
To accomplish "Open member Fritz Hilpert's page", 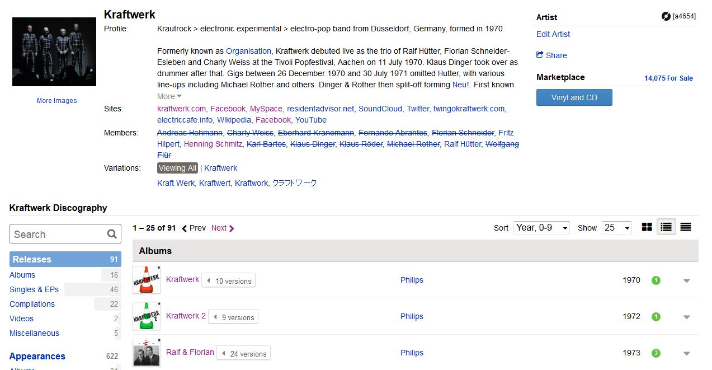I will pos(336,138).
